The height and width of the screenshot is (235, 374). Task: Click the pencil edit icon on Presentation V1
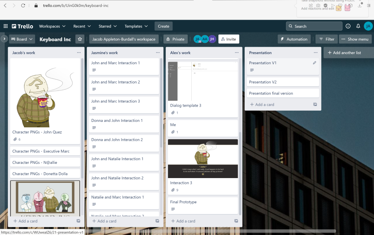point(314,63)
